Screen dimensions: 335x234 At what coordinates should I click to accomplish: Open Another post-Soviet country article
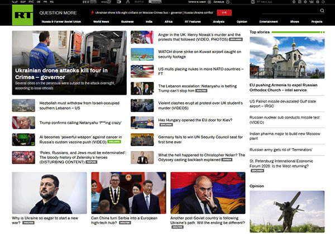point(208,221)
